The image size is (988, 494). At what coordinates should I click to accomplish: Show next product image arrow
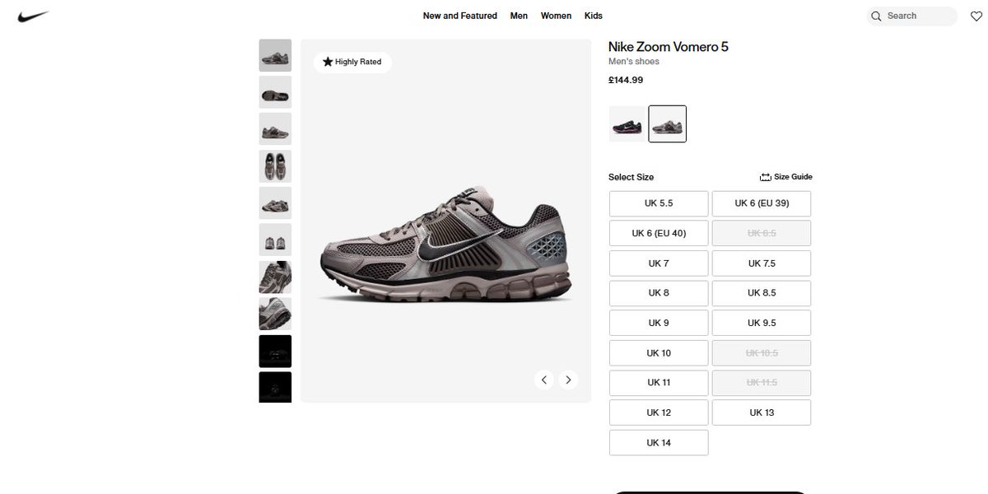[x=568, y=380]
